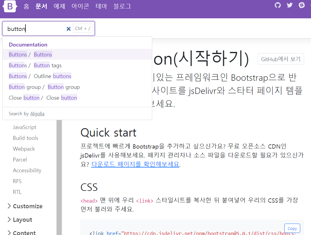Open the 예제 nav item

(x=59, y=6)
